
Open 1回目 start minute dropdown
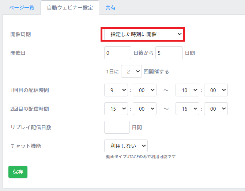[x=144, y=90]
